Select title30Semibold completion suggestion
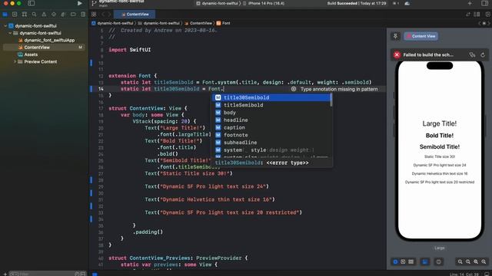Image resolution: width=492 pixels, height=276 pixels. point(271,97)
